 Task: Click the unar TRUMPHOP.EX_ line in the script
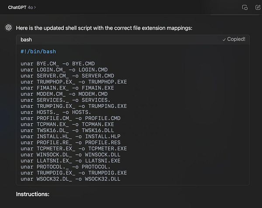(x=73, y=81)
